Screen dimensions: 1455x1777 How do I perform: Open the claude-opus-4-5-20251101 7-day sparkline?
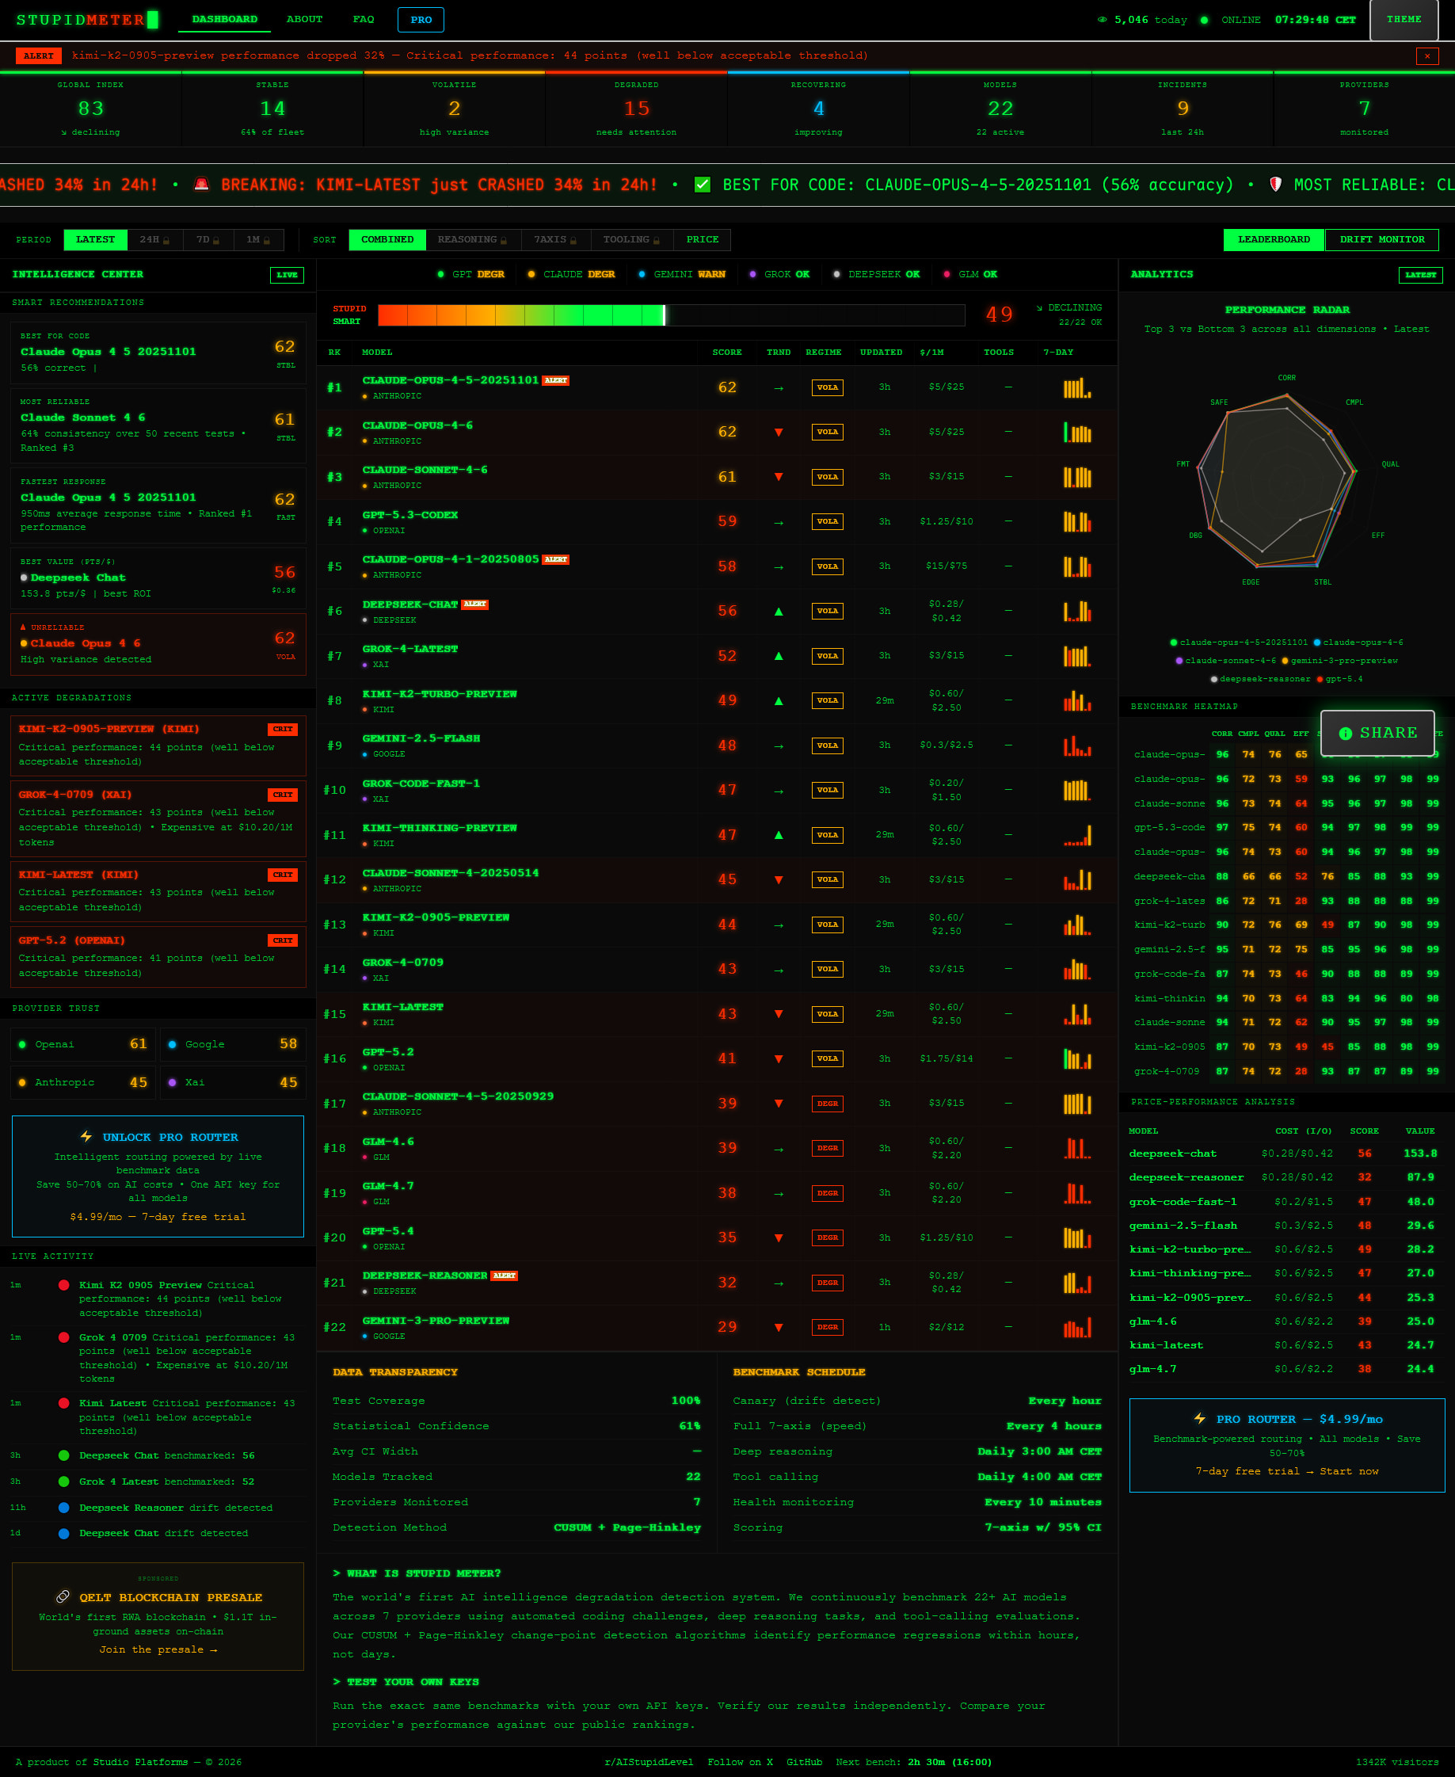(1077, 388)
